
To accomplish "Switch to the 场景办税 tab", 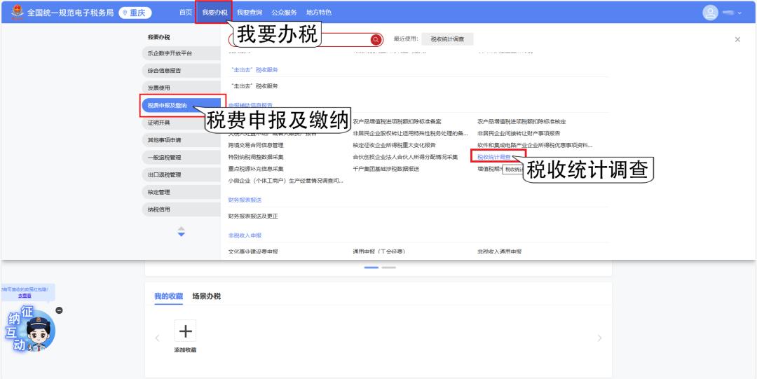I will point(207,296).
